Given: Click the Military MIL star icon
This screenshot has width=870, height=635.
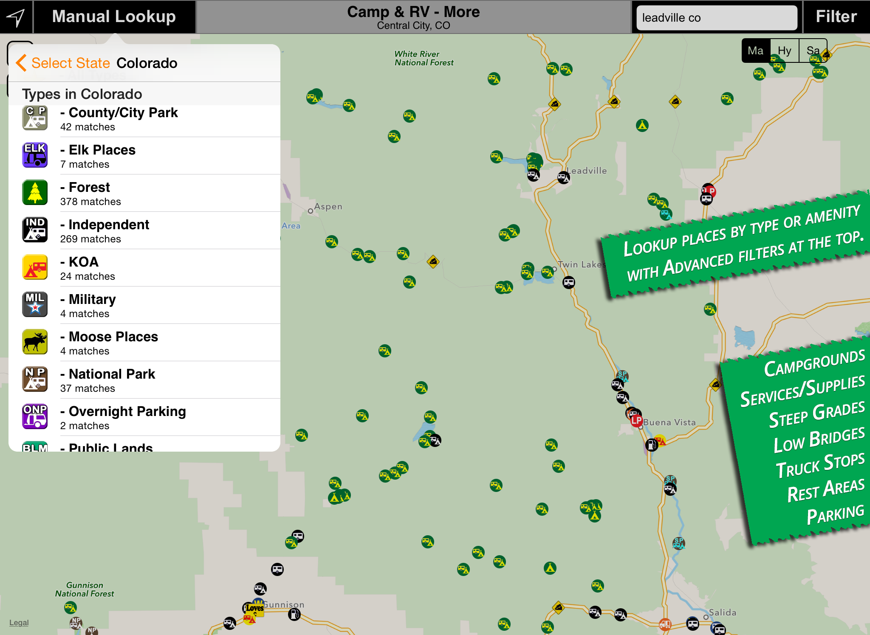Looking at the screenshot, I should click(x=35, y=305).
